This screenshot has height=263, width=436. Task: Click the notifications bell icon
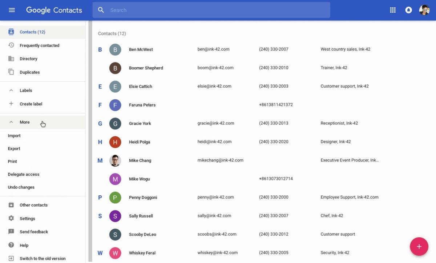(x=408, y=10)
